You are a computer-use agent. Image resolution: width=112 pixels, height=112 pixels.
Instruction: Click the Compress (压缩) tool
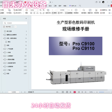(x=102, y=13)
